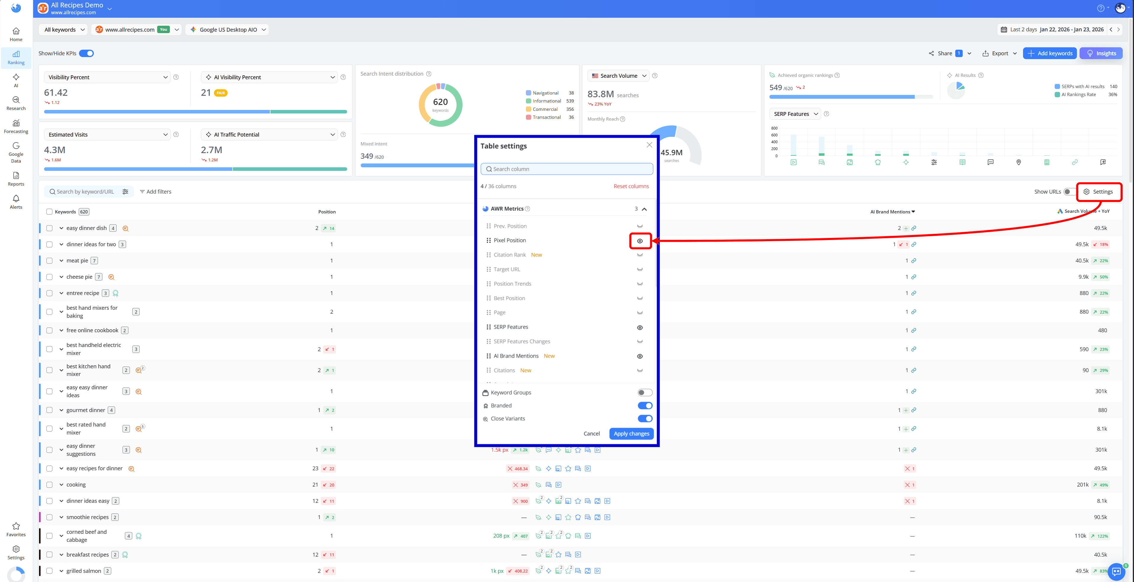Viewport: 1134px width, 582px height.
Task: Hide the Pixel Position column eye
Action: (640, 241)
